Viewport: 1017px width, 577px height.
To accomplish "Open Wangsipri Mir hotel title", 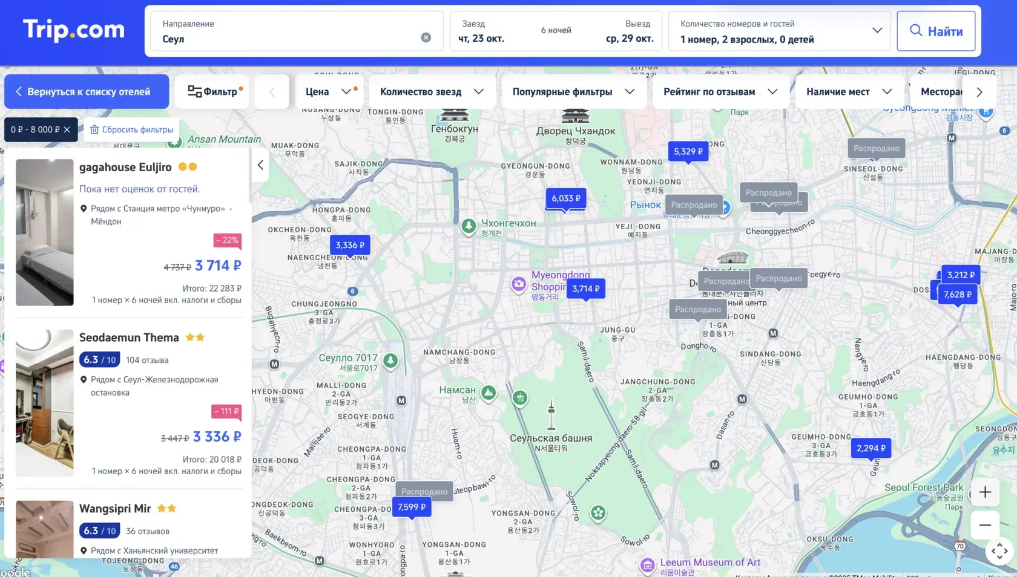I will tap(115, 509).
